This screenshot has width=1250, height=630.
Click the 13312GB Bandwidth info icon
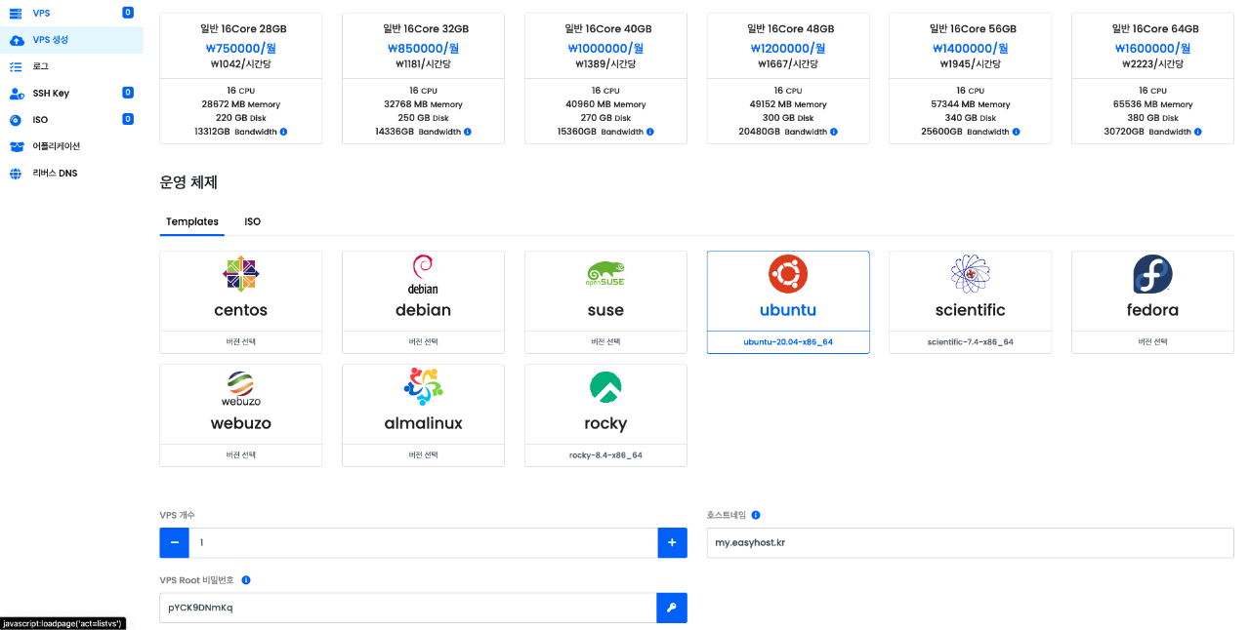coord(284,132)
